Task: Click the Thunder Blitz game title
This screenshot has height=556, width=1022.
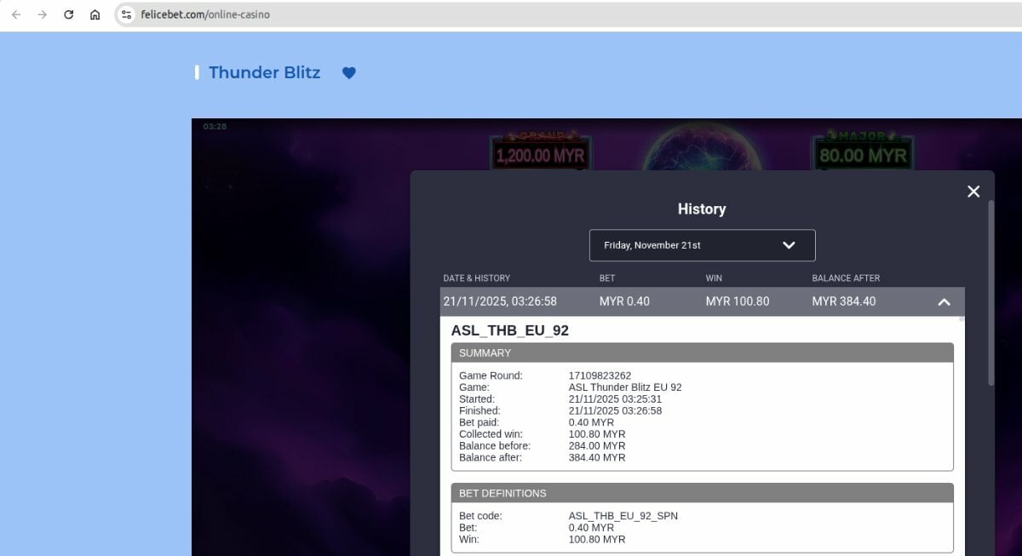Action: [x=264, y=73]
